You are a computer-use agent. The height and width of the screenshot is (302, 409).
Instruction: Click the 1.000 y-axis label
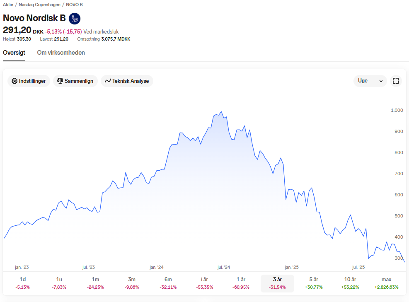click(x=397, y=110)
